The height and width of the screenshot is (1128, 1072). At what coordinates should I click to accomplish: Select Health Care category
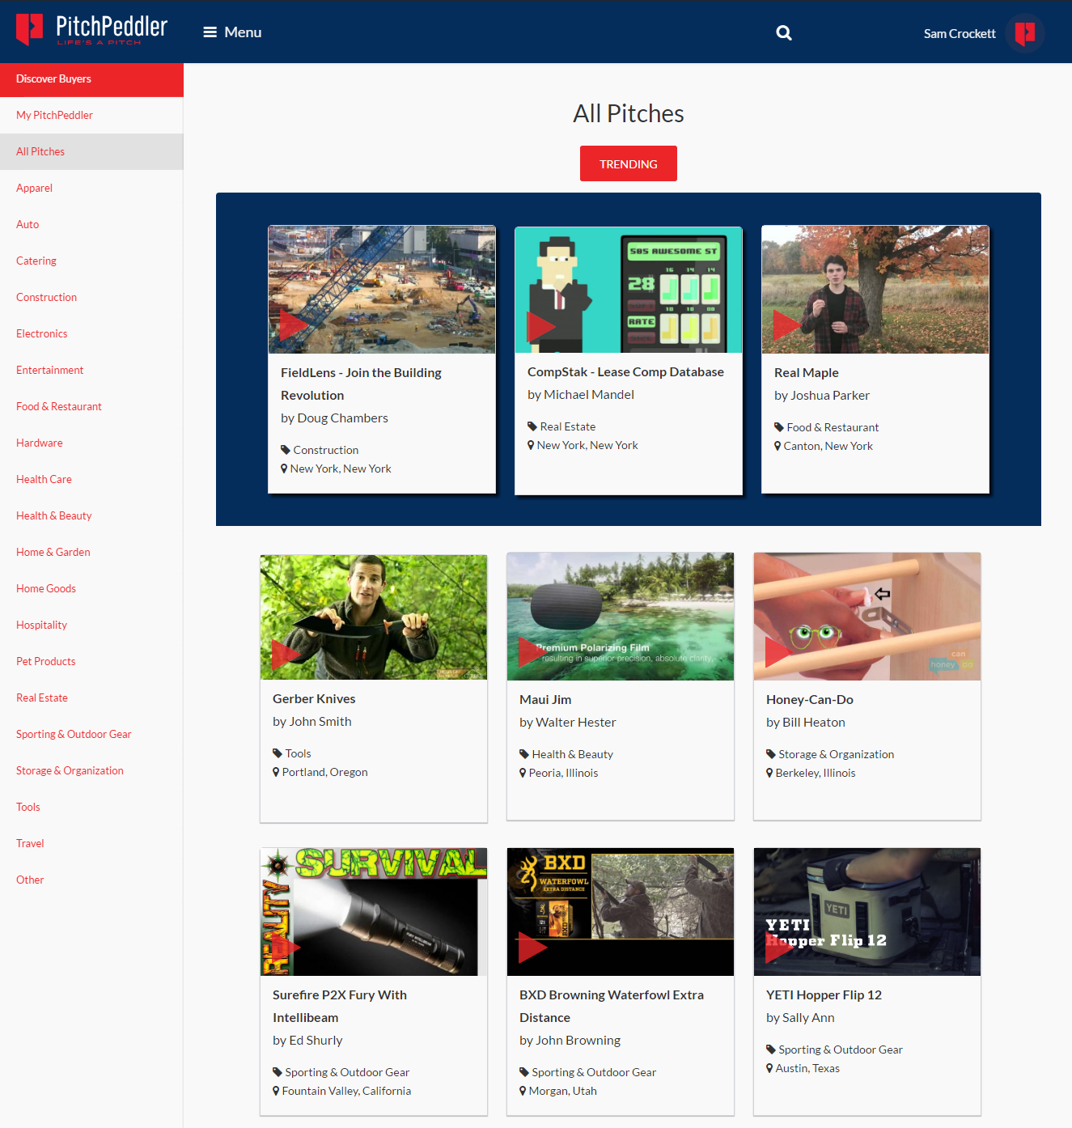click(91, 479)
